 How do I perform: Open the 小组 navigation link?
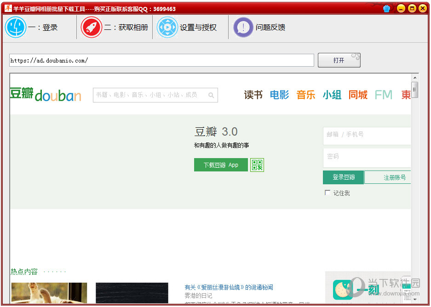[x=332, y=95]
